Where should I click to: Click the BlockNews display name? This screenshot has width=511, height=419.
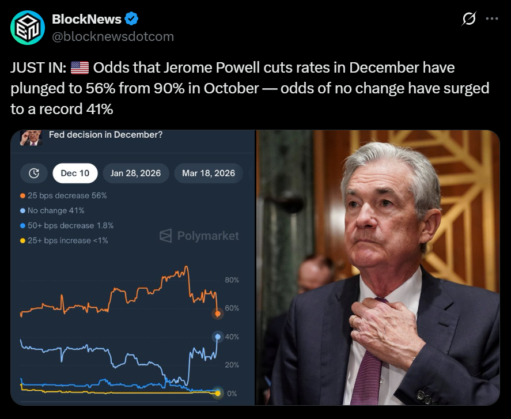[x=86, y=19]
